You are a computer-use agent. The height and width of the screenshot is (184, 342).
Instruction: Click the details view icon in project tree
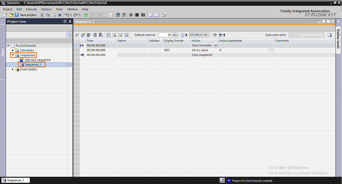click(69, 35)
